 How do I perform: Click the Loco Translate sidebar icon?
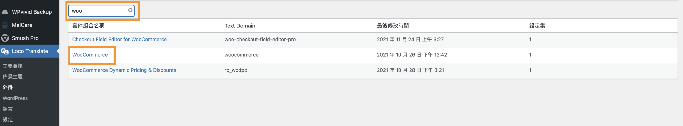pos(5,51)
